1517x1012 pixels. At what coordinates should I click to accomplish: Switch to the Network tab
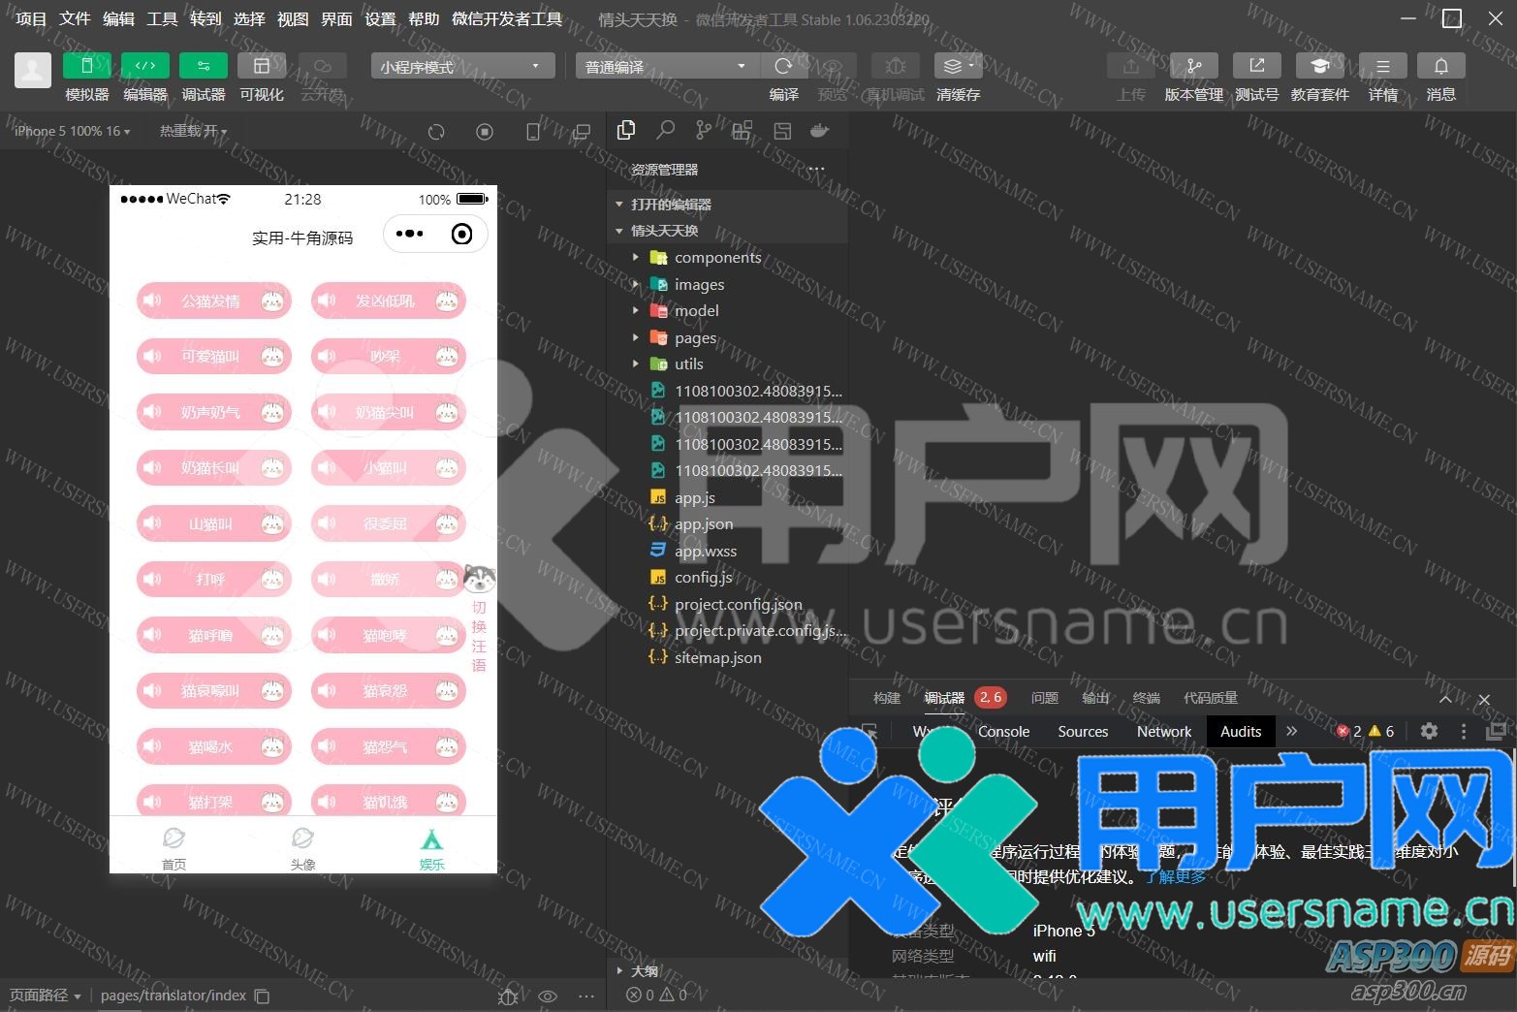tap(1163, 732)
